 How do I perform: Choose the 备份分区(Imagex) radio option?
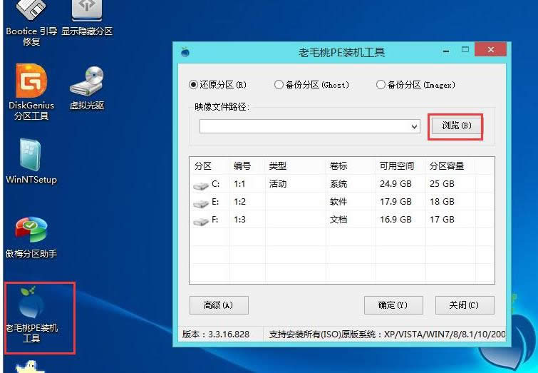(x=381, y=85)
